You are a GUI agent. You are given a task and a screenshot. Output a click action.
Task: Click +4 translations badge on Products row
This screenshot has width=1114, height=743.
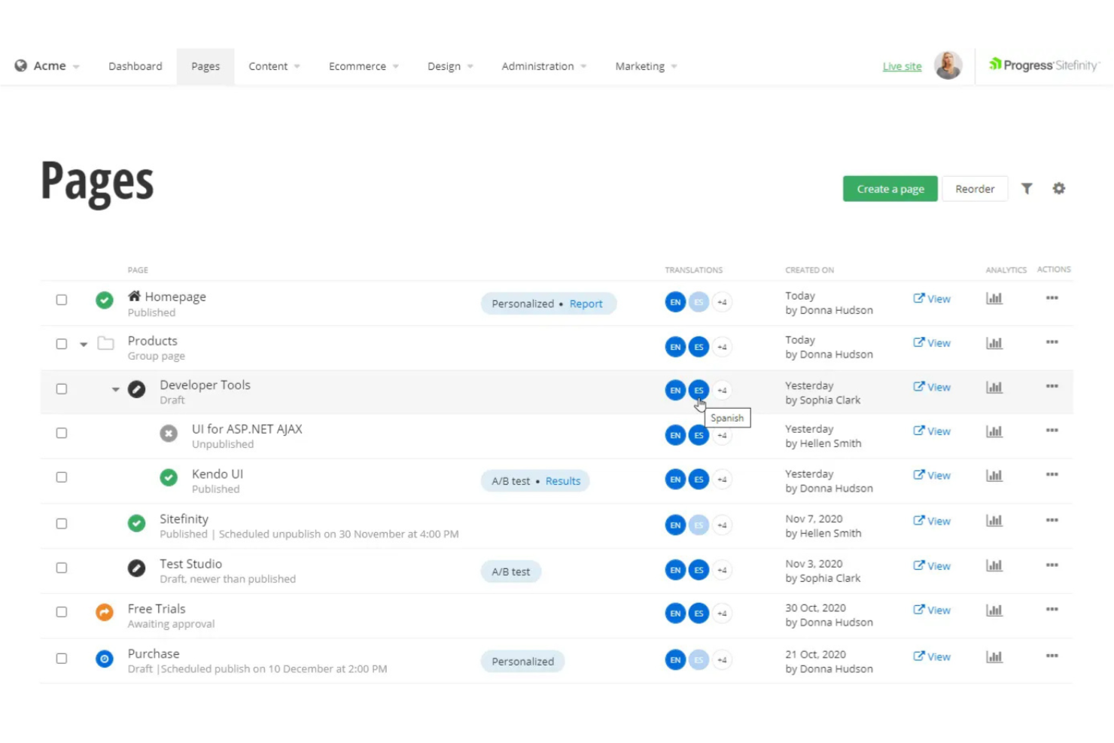722,347
